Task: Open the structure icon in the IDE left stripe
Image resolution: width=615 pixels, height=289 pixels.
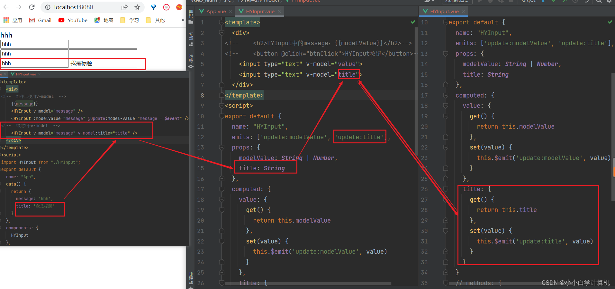Action: pos(191,44)
